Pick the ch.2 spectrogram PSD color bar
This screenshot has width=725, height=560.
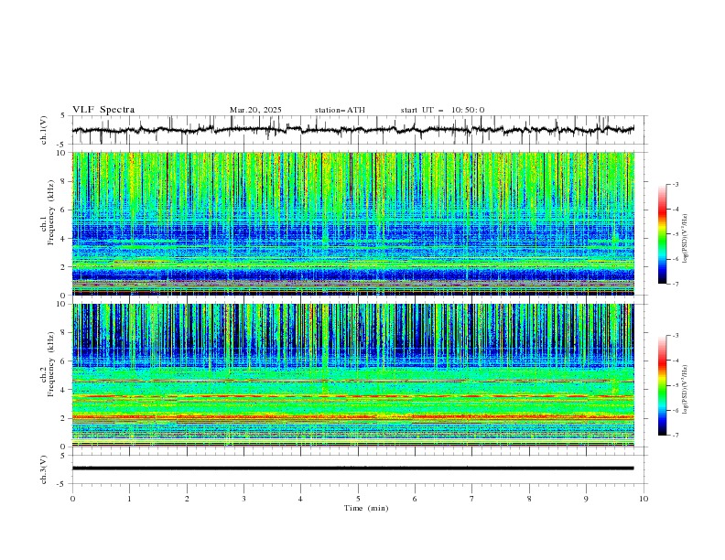tap(663, 385)
